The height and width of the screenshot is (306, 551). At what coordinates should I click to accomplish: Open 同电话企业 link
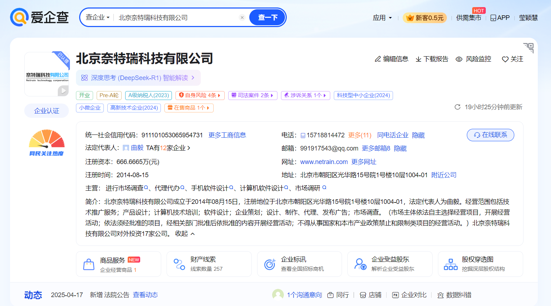393,135
